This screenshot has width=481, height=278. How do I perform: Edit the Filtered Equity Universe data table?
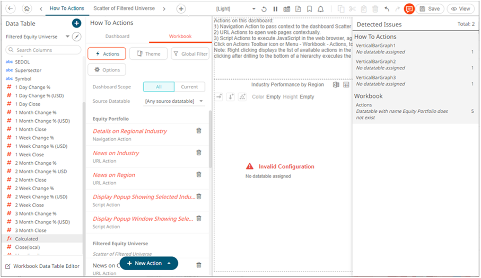(77, 37)
